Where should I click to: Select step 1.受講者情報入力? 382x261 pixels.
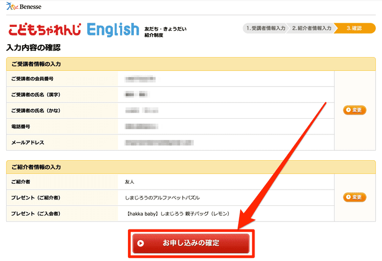[x=266, y=28]
